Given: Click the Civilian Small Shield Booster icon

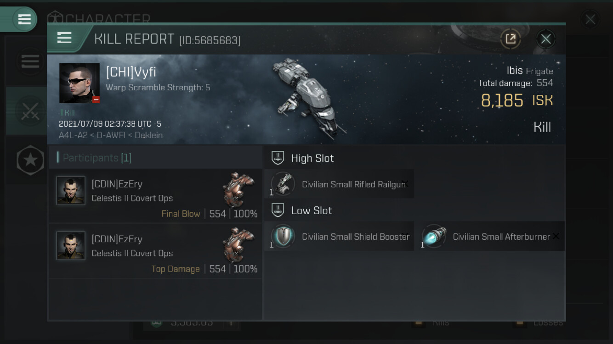Looking at the screenshot, I should point(283,236).
